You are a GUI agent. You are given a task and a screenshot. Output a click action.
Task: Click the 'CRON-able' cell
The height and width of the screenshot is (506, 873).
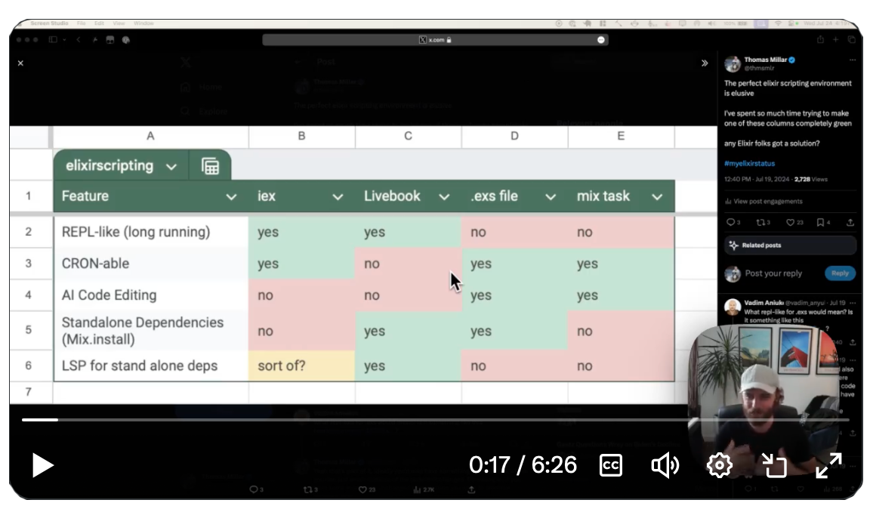[x=151, y=264]
